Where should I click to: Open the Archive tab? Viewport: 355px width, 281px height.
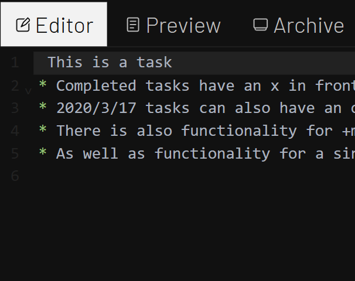click(299, 25)
